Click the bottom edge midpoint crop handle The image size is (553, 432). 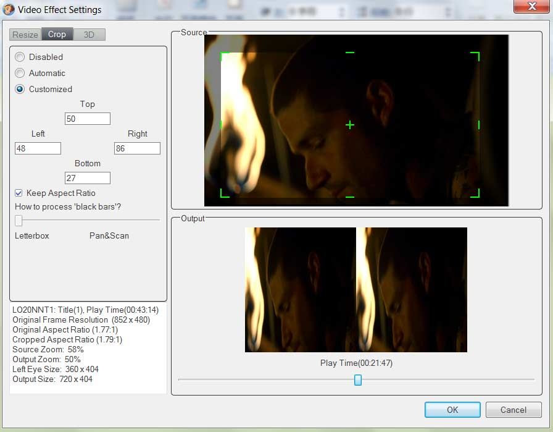pos(350,197)
